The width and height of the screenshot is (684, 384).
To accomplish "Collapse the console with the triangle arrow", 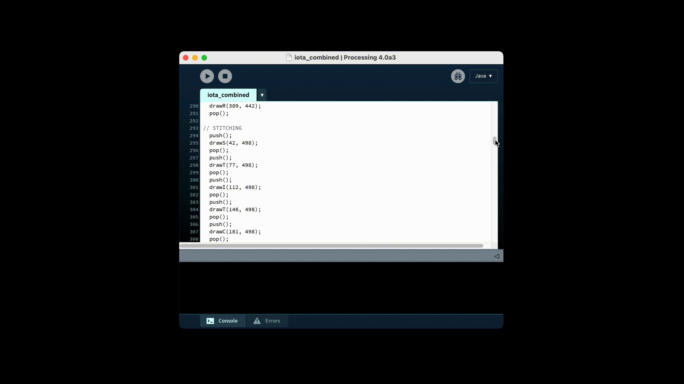I will click(x=497, y=256).
